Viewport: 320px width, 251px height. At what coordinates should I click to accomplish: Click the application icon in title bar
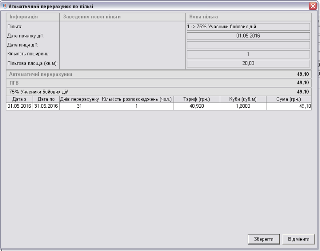pos(4,6)
